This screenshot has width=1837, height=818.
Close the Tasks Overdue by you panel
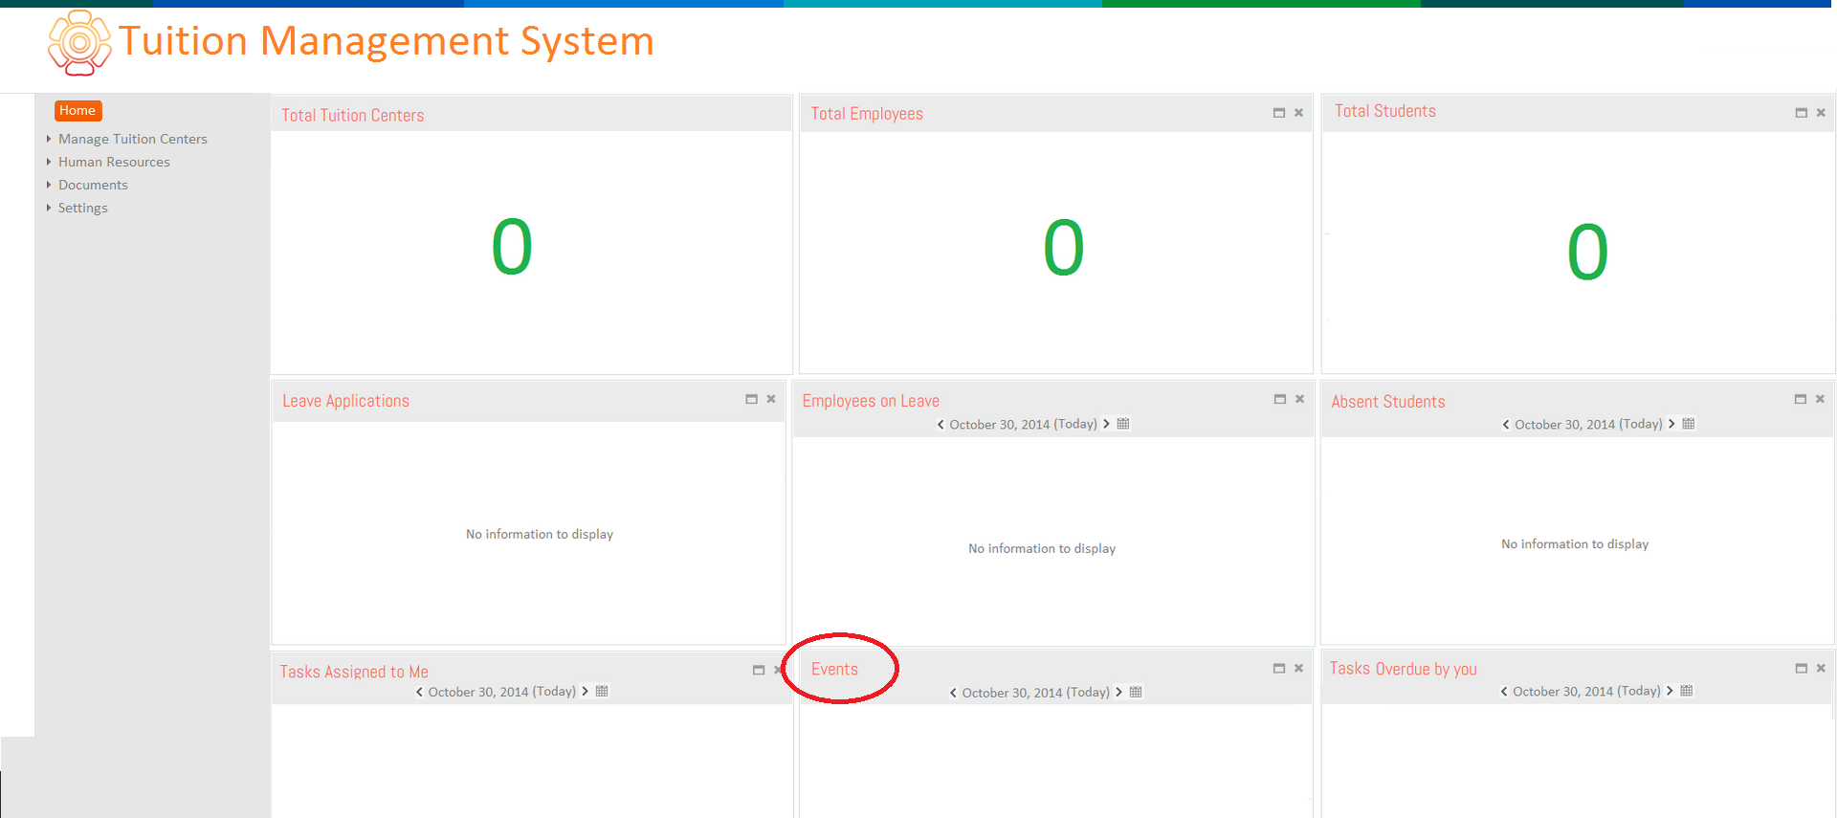point(1821,669)
